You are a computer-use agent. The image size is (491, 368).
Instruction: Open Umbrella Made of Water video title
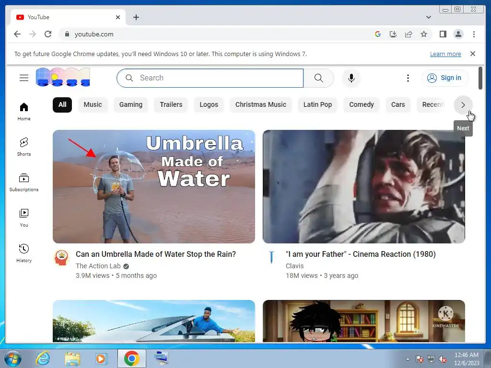156,254
